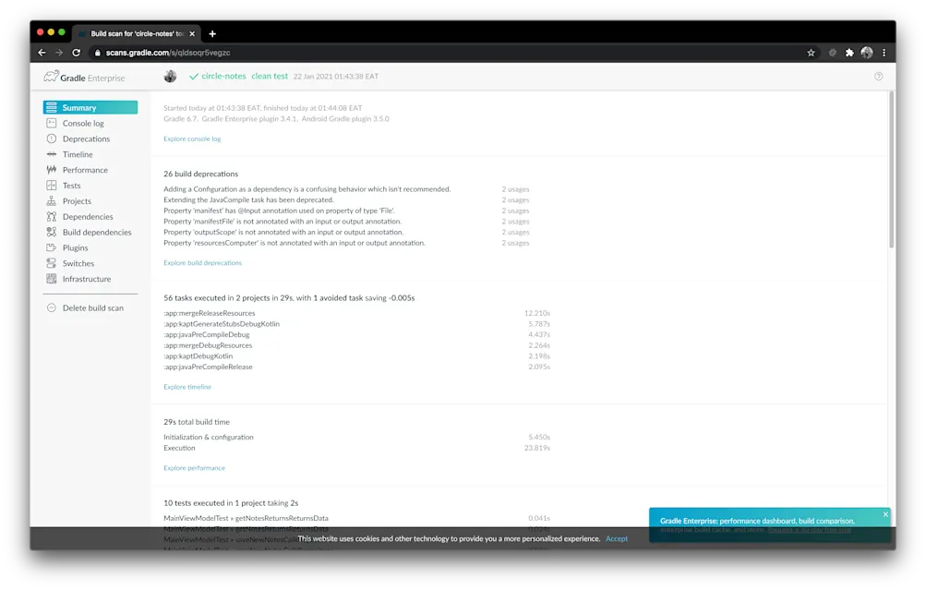
Task: Click the Execution build time row
Action: (x=356, y=448)
